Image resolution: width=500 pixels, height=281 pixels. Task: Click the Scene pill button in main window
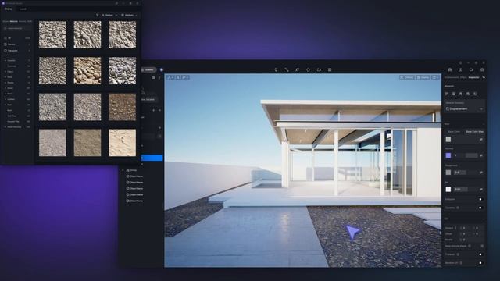tap(148, 69)
